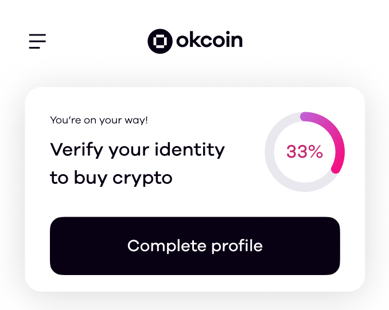Click the word "Complete" on the black button
The image size is (389, 310).
click(167, 246)
